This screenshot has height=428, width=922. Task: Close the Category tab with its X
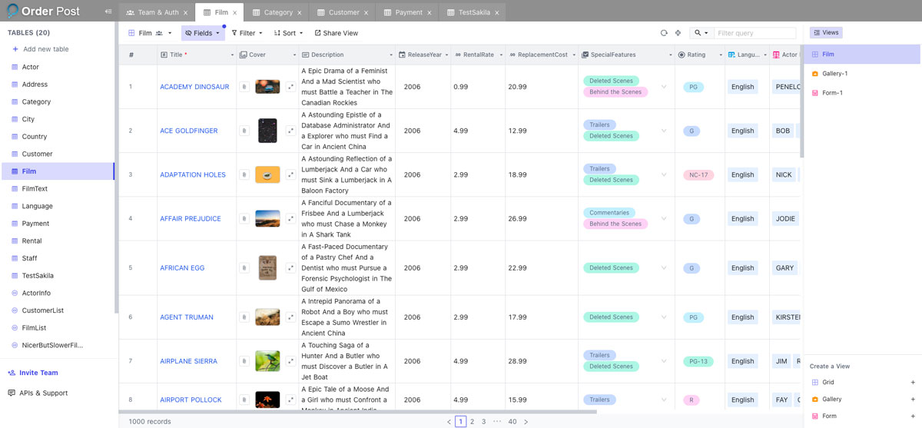pos(300,12)
